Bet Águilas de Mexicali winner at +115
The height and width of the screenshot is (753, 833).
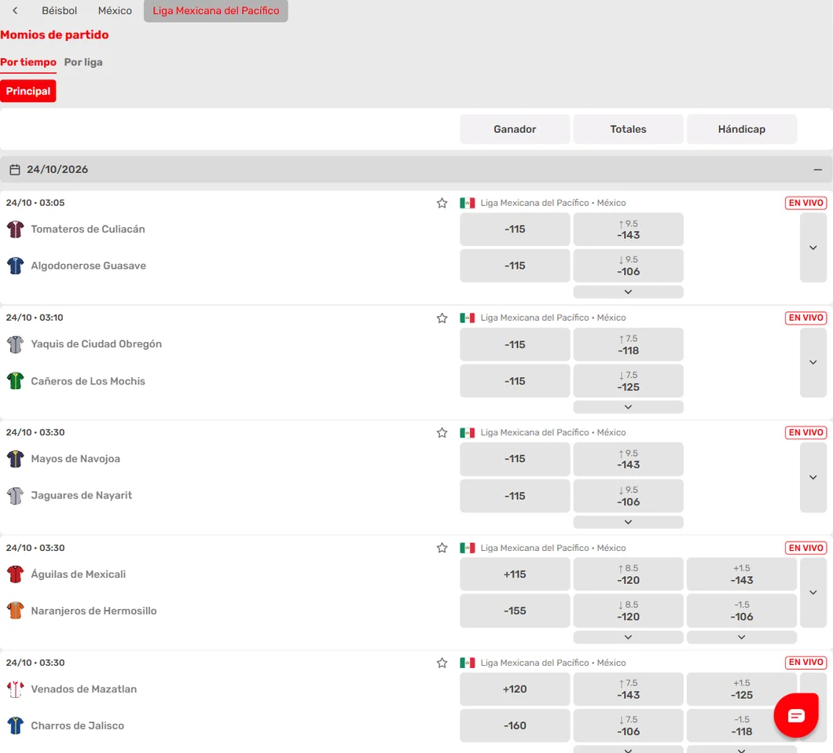[515, 574]
